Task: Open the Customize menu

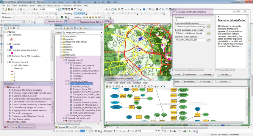Action: (67, 5)
